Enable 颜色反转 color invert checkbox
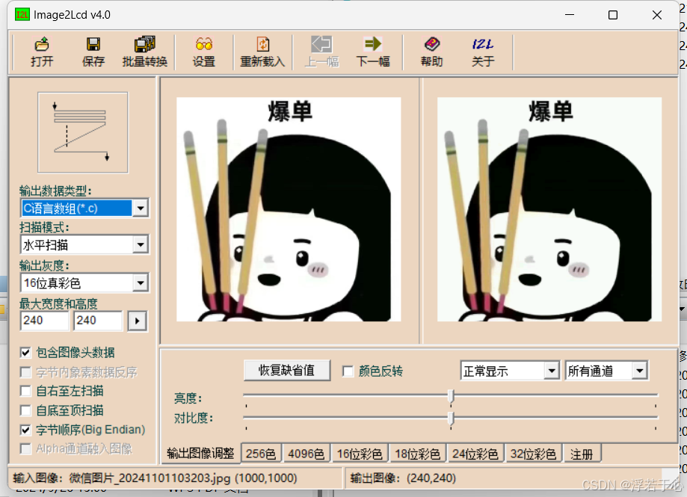687x497 pixels. click(348, 371)
